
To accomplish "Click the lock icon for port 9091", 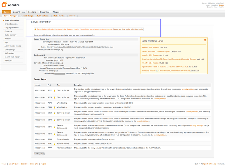I will 54,144.
